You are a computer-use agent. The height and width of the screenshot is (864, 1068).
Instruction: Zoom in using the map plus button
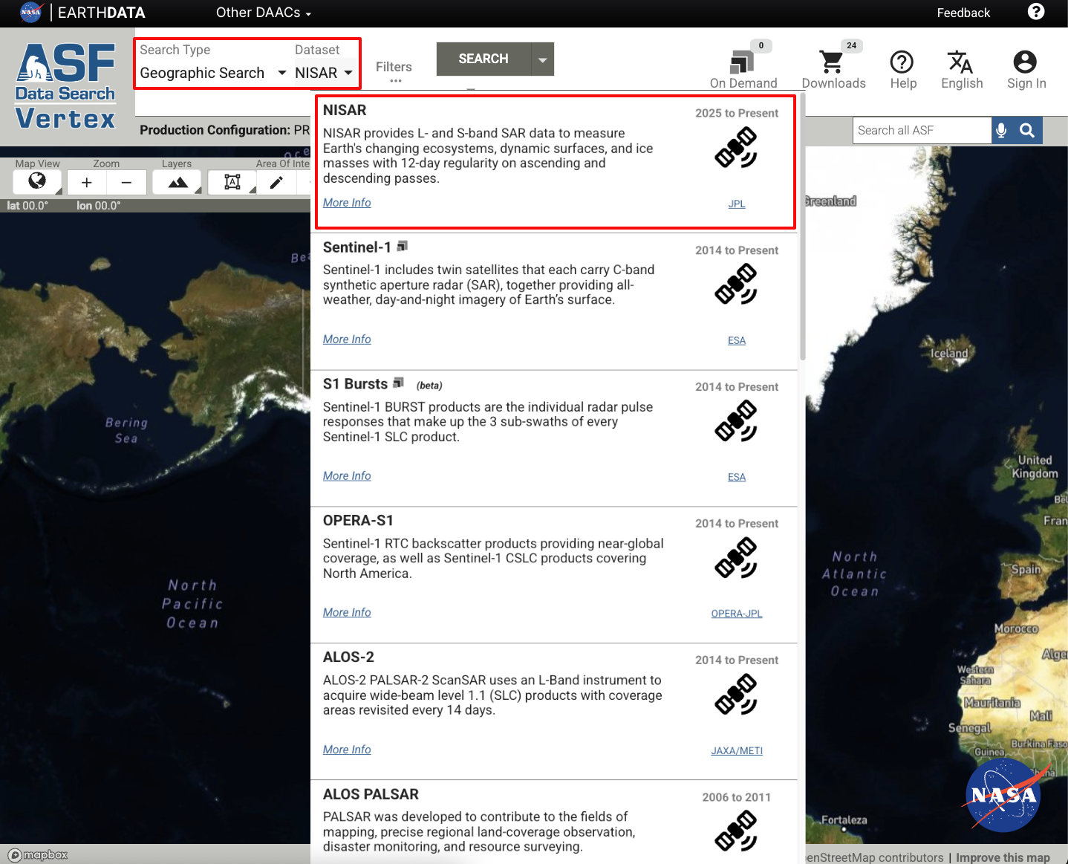click(87, 181)
